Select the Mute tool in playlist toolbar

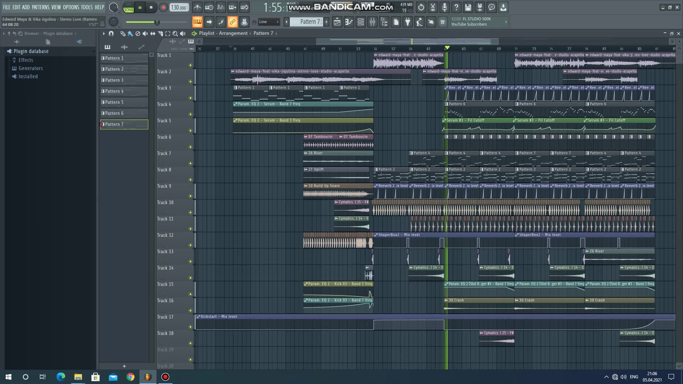[x=145, y=33]
